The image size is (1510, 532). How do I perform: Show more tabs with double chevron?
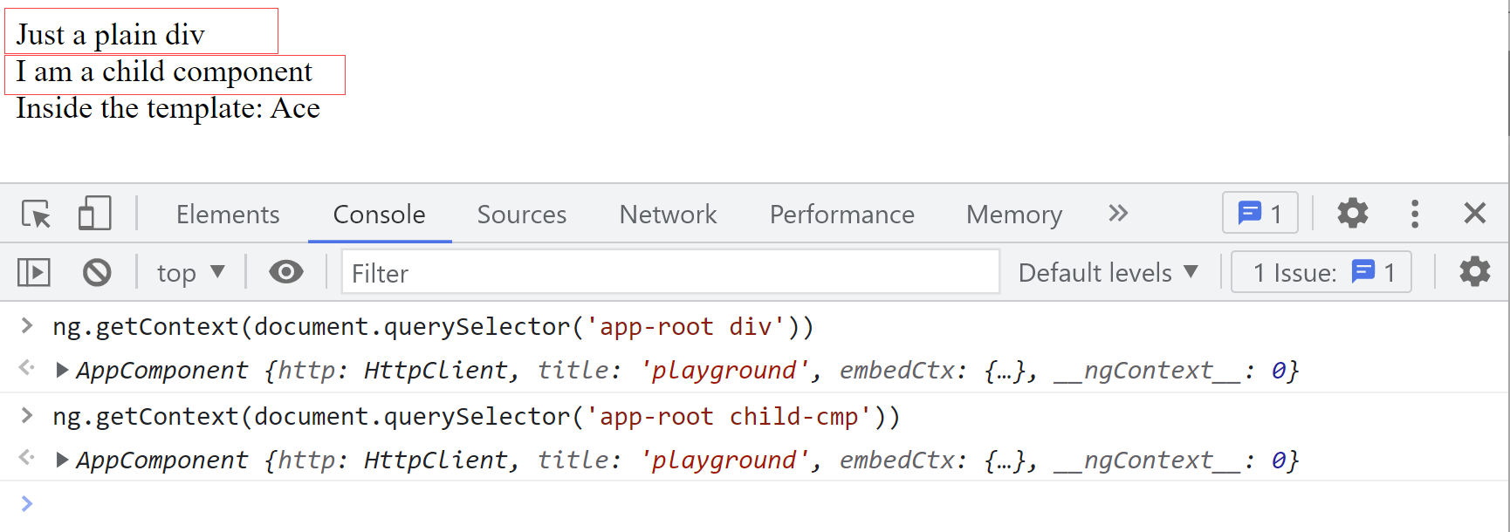1118,213
